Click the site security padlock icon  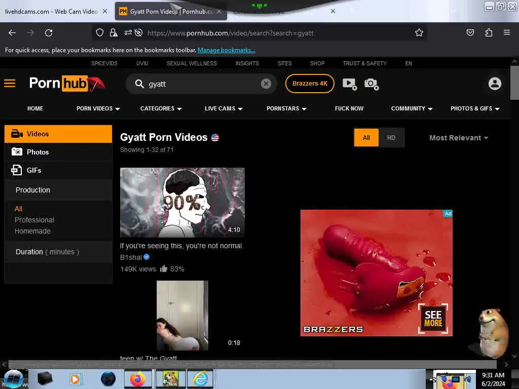(114, 32)
